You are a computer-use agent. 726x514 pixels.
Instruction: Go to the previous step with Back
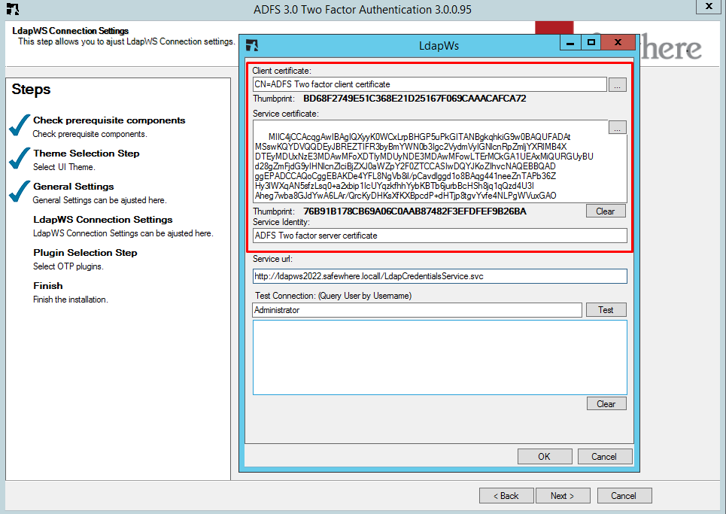506,495
